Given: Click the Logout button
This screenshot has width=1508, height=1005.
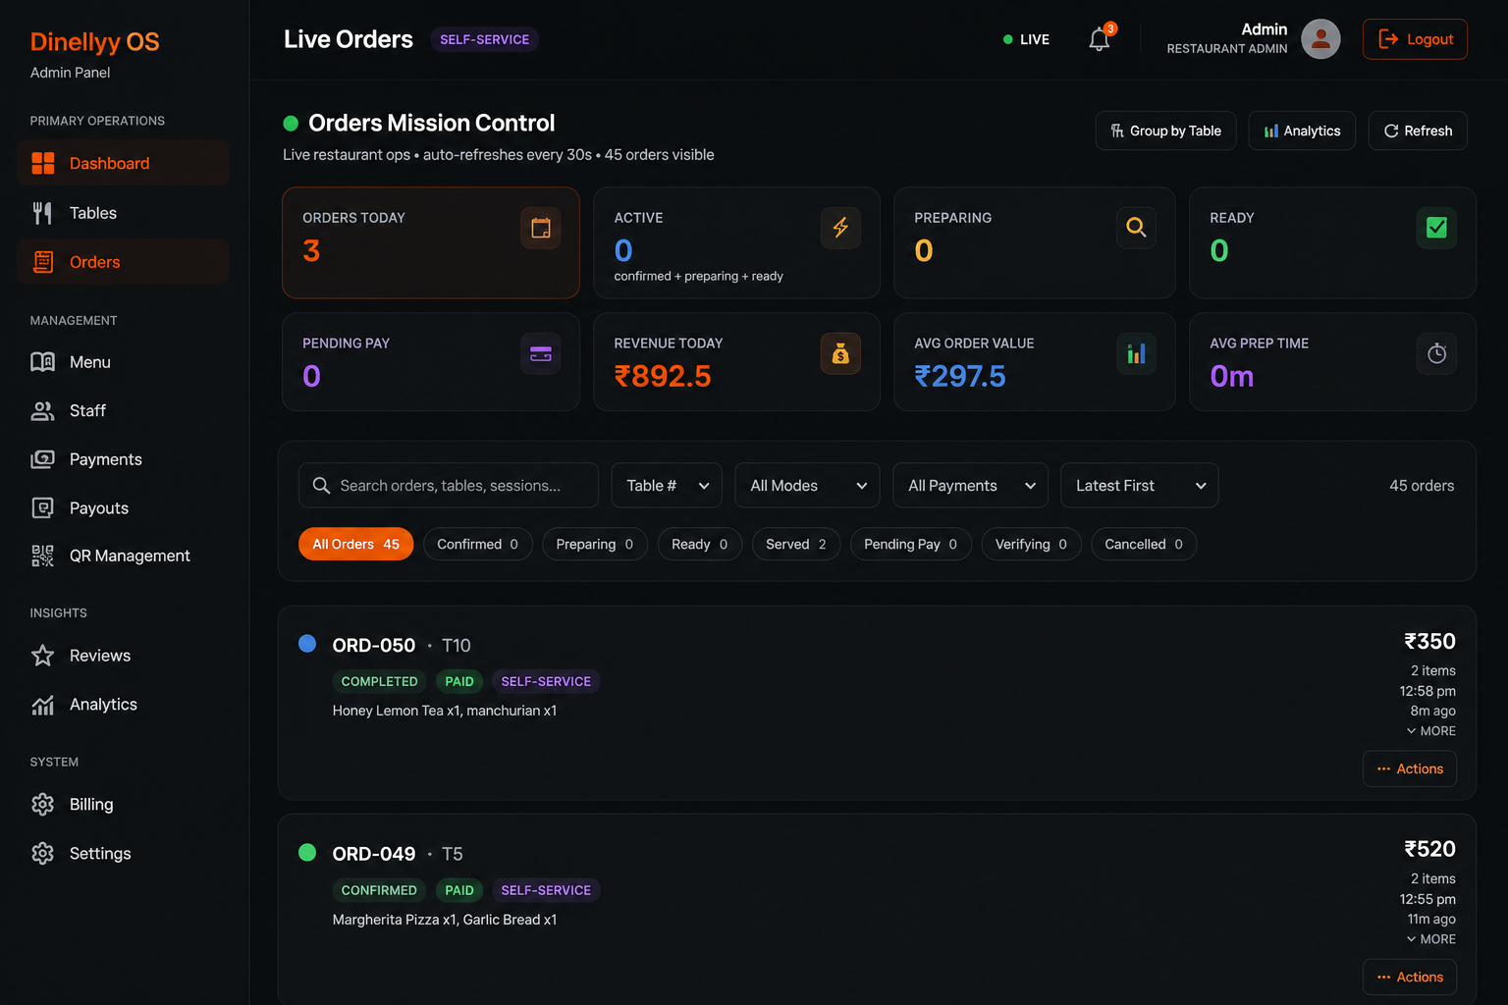Looking at the screenshot, I should [1415, 39].
